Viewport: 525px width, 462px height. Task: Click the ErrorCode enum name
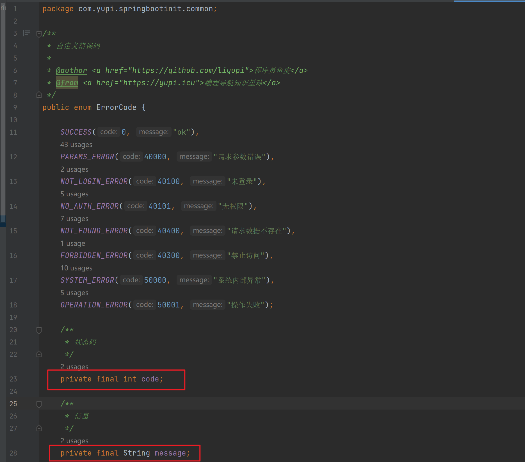(x=116, y=107)
